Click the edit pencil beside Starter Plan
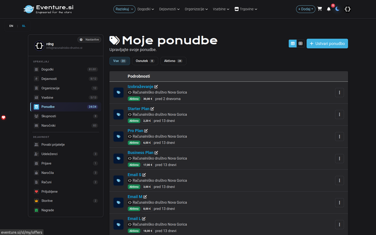Viewport: 376px width, 235px height. coord(152,109)
